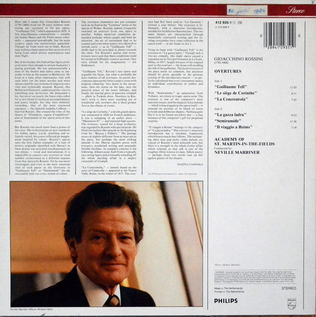This screenshot has height=317, width=316.
Task: Click the barcode on the cover
Action: point(280,35)
